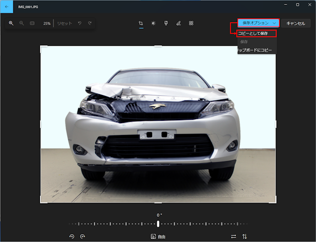316x242 pixels.
Task: Open the Filter tool
Action: click(165, 23)
